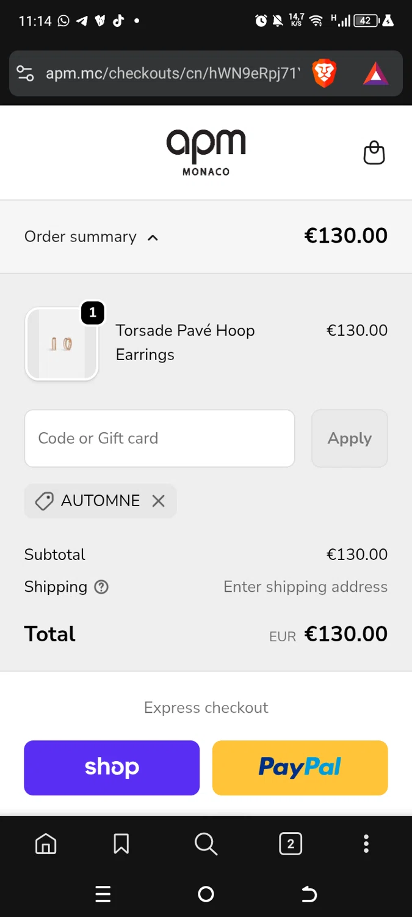Image resolution: width=412 pixels, height=917 pixels.
Task: Go to browser home icon
Action: (x=46, y=844)
